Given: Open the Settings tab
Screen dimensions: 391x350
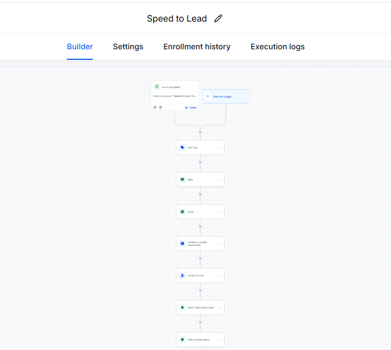Looking at the screenshot, I should [x=128, y=47].
